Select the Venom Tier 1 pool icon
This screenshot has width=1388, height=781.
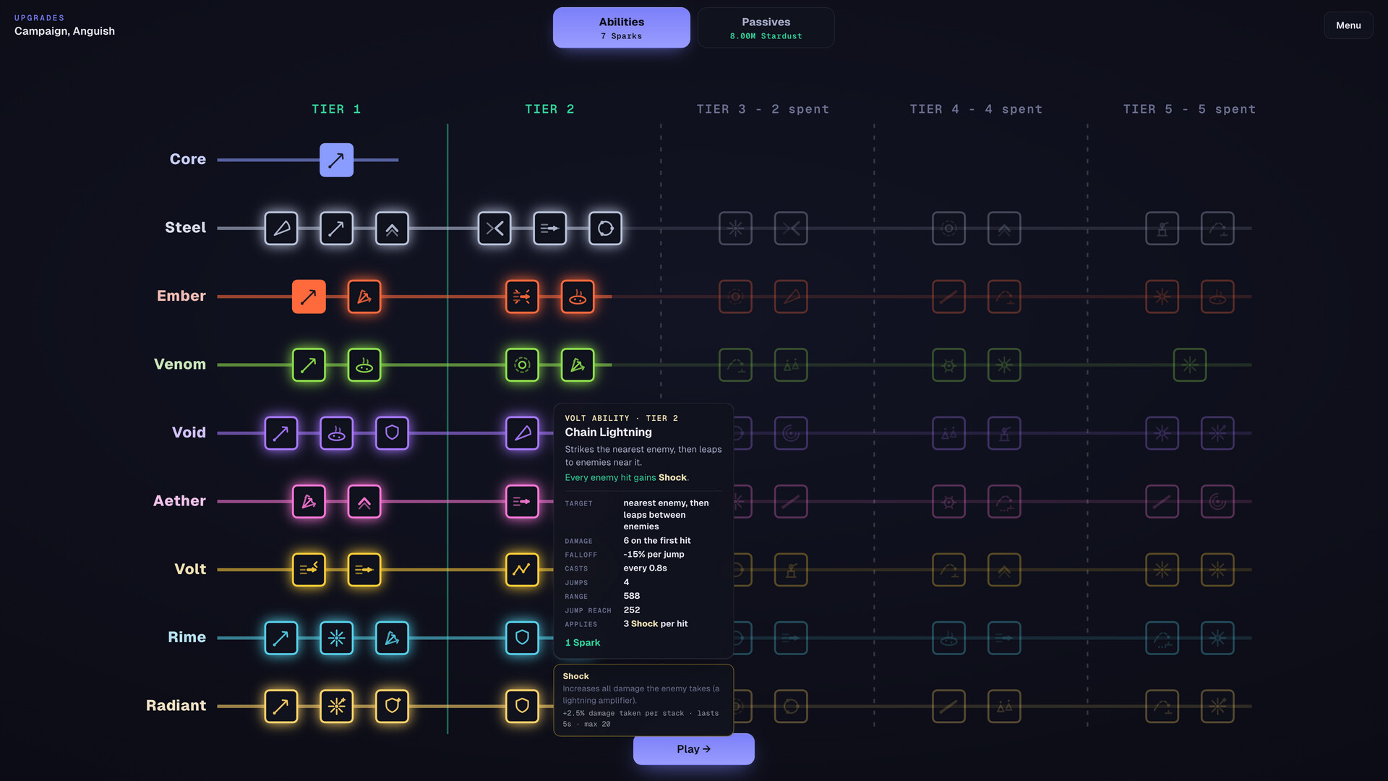[364, 365]
